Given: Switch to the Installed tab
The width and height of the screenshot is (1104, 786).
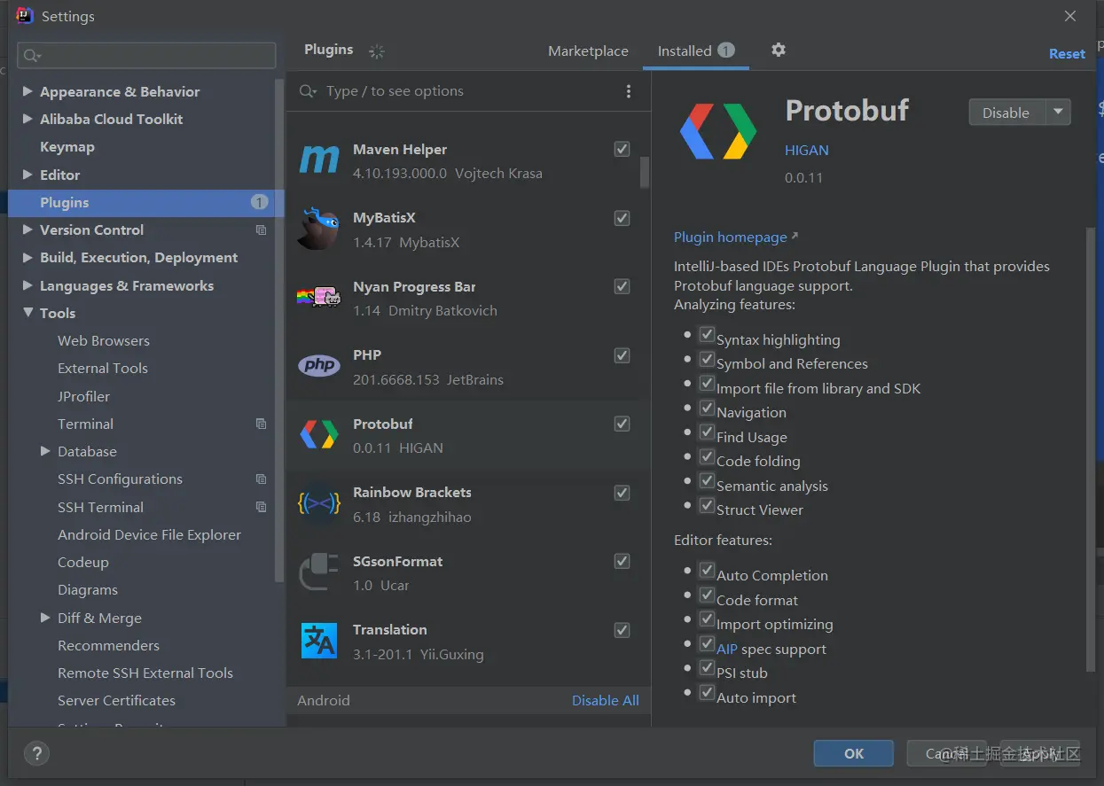Looking at the screenshot, I should click(696, 51).
